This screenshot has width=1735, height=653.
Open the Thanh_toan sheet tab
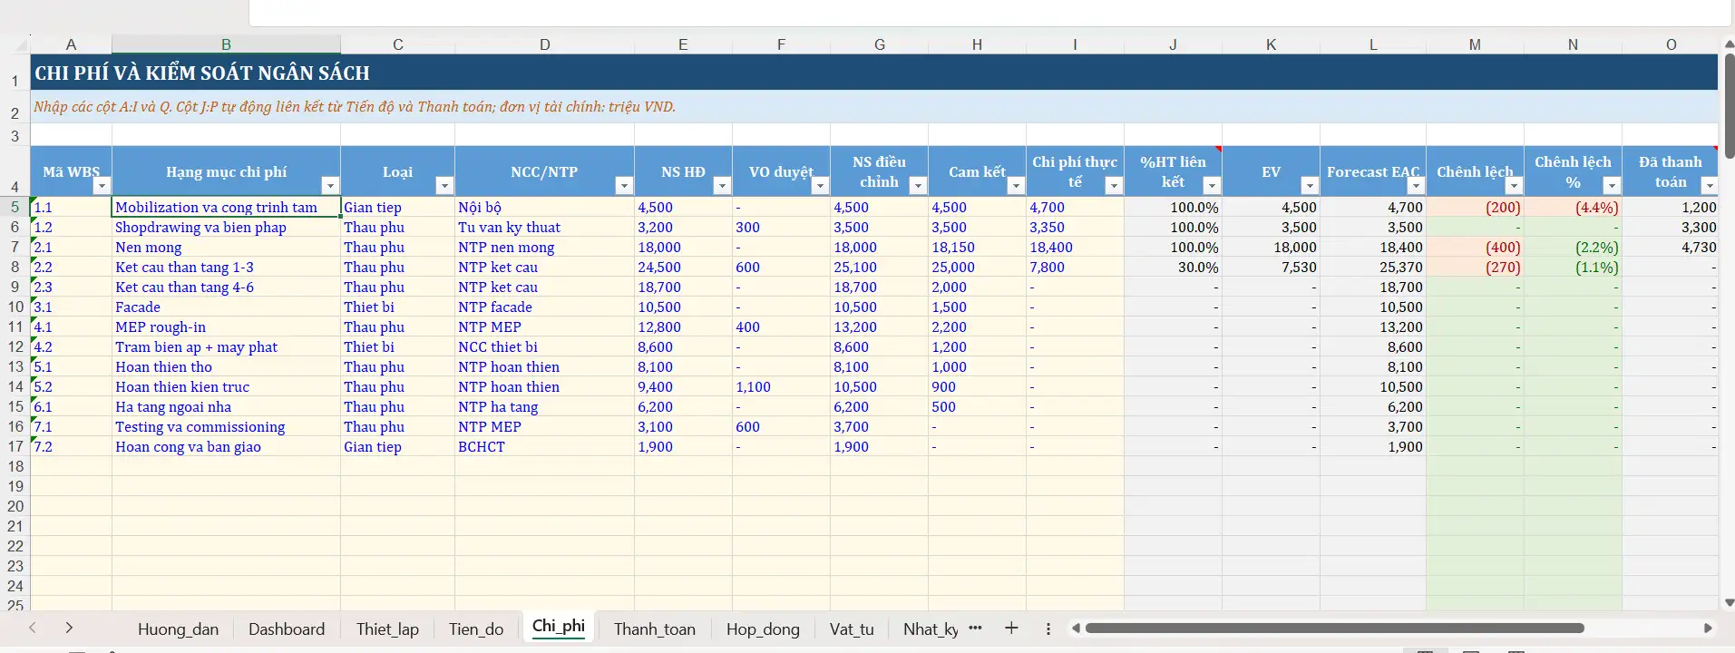654,629
